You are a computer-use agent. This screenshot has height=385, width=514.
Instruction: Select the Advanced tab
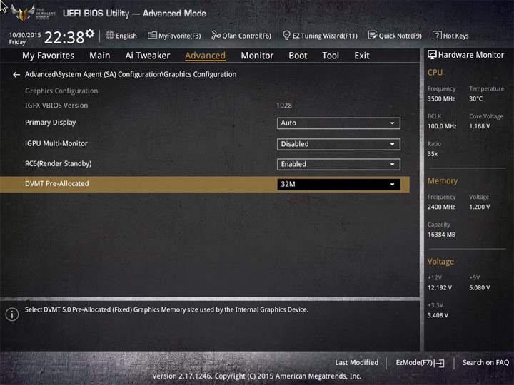click(x=205, y=56)
